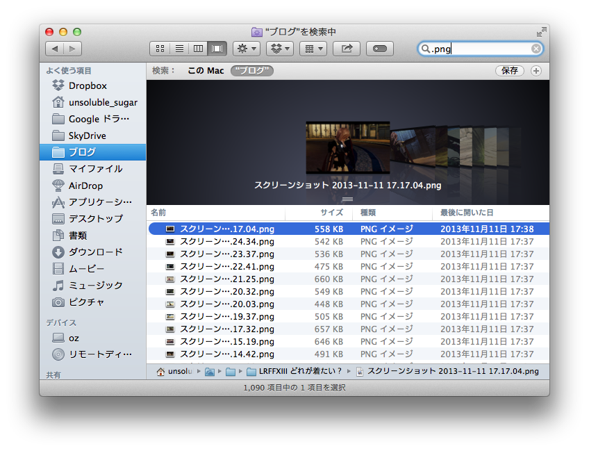
Task: Switch to column view in the toolbar
Action: tap(198, 49)
